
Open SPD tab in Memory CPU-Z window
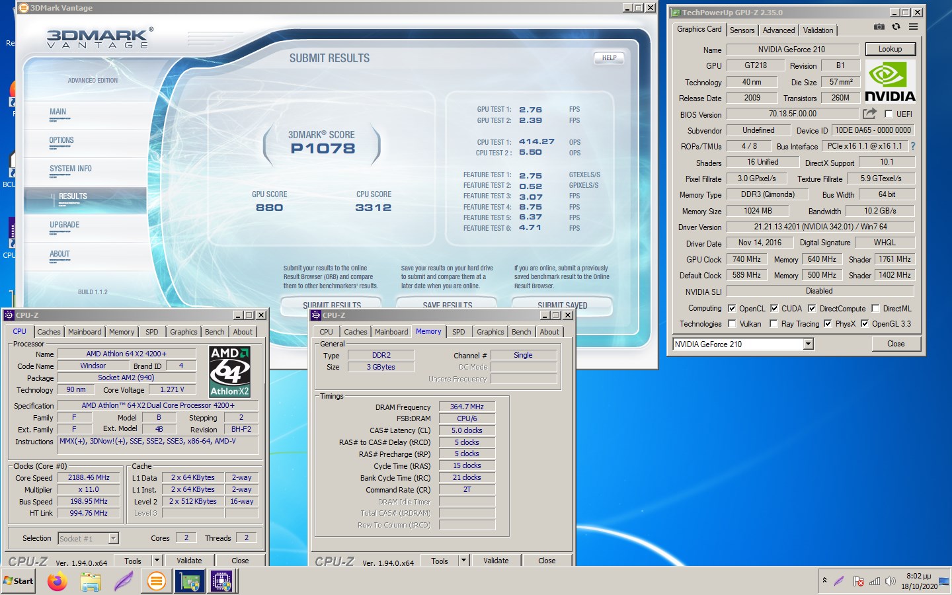coord(459,332)
